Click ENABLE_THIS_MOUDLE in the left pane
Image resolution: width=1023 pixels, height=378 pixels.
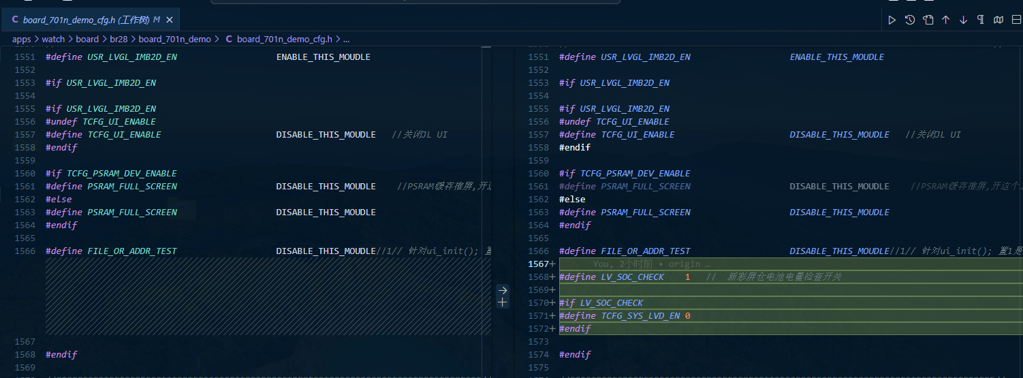pyautogui.click(x=324, y=57)
